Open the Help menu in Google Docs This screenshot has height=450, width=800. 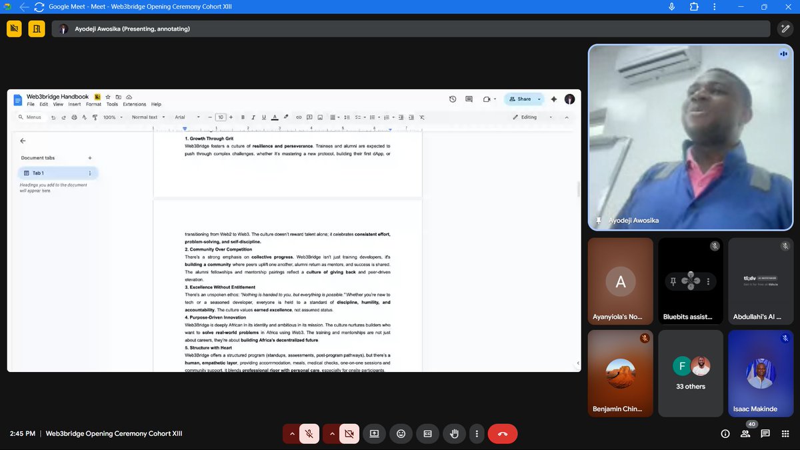(x=156, y=104)
